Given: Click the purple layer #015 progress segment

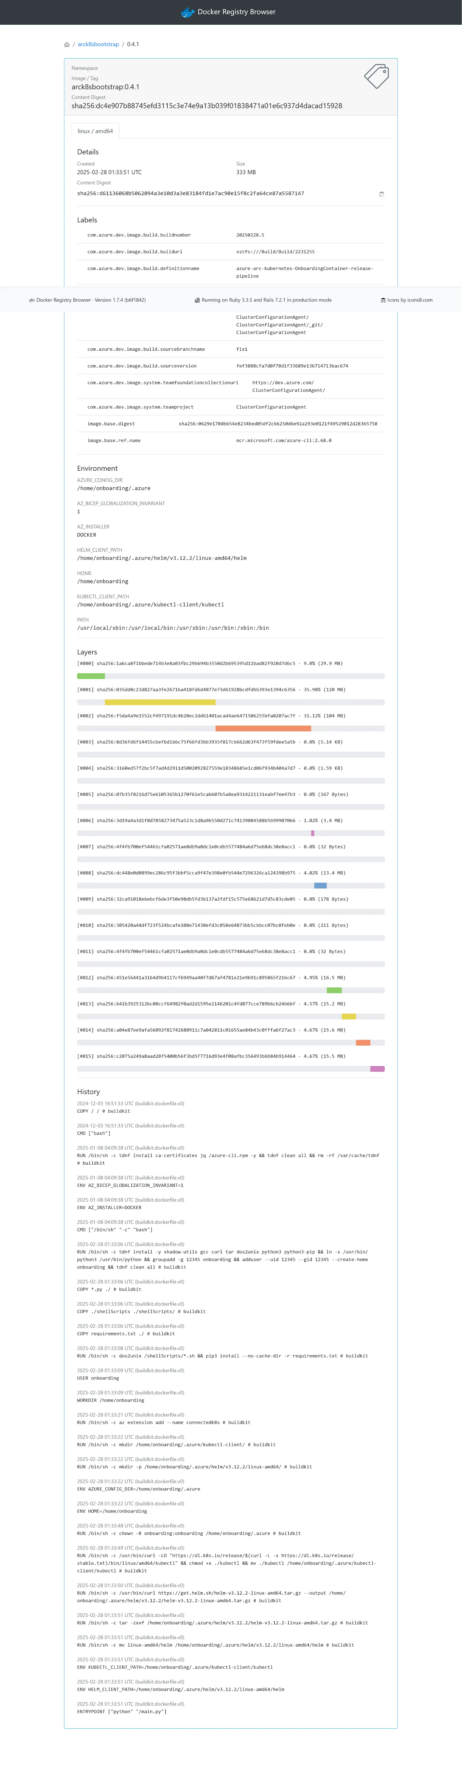Looking at the screenshot, I should click(x=377, y=1069).
